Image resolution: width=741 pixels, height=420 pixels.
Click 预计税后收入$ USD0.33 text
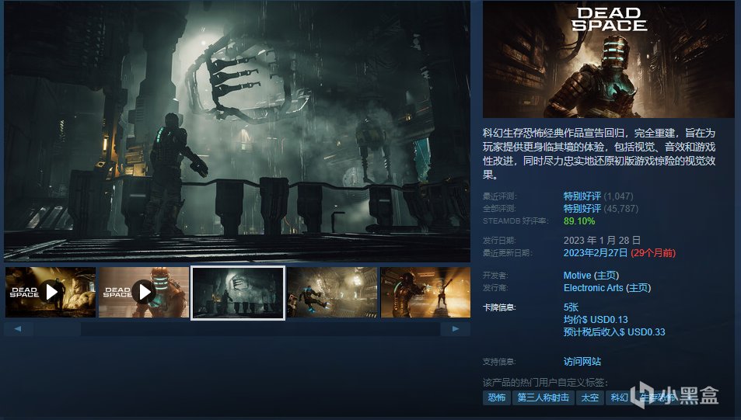[x=614, y=332]
